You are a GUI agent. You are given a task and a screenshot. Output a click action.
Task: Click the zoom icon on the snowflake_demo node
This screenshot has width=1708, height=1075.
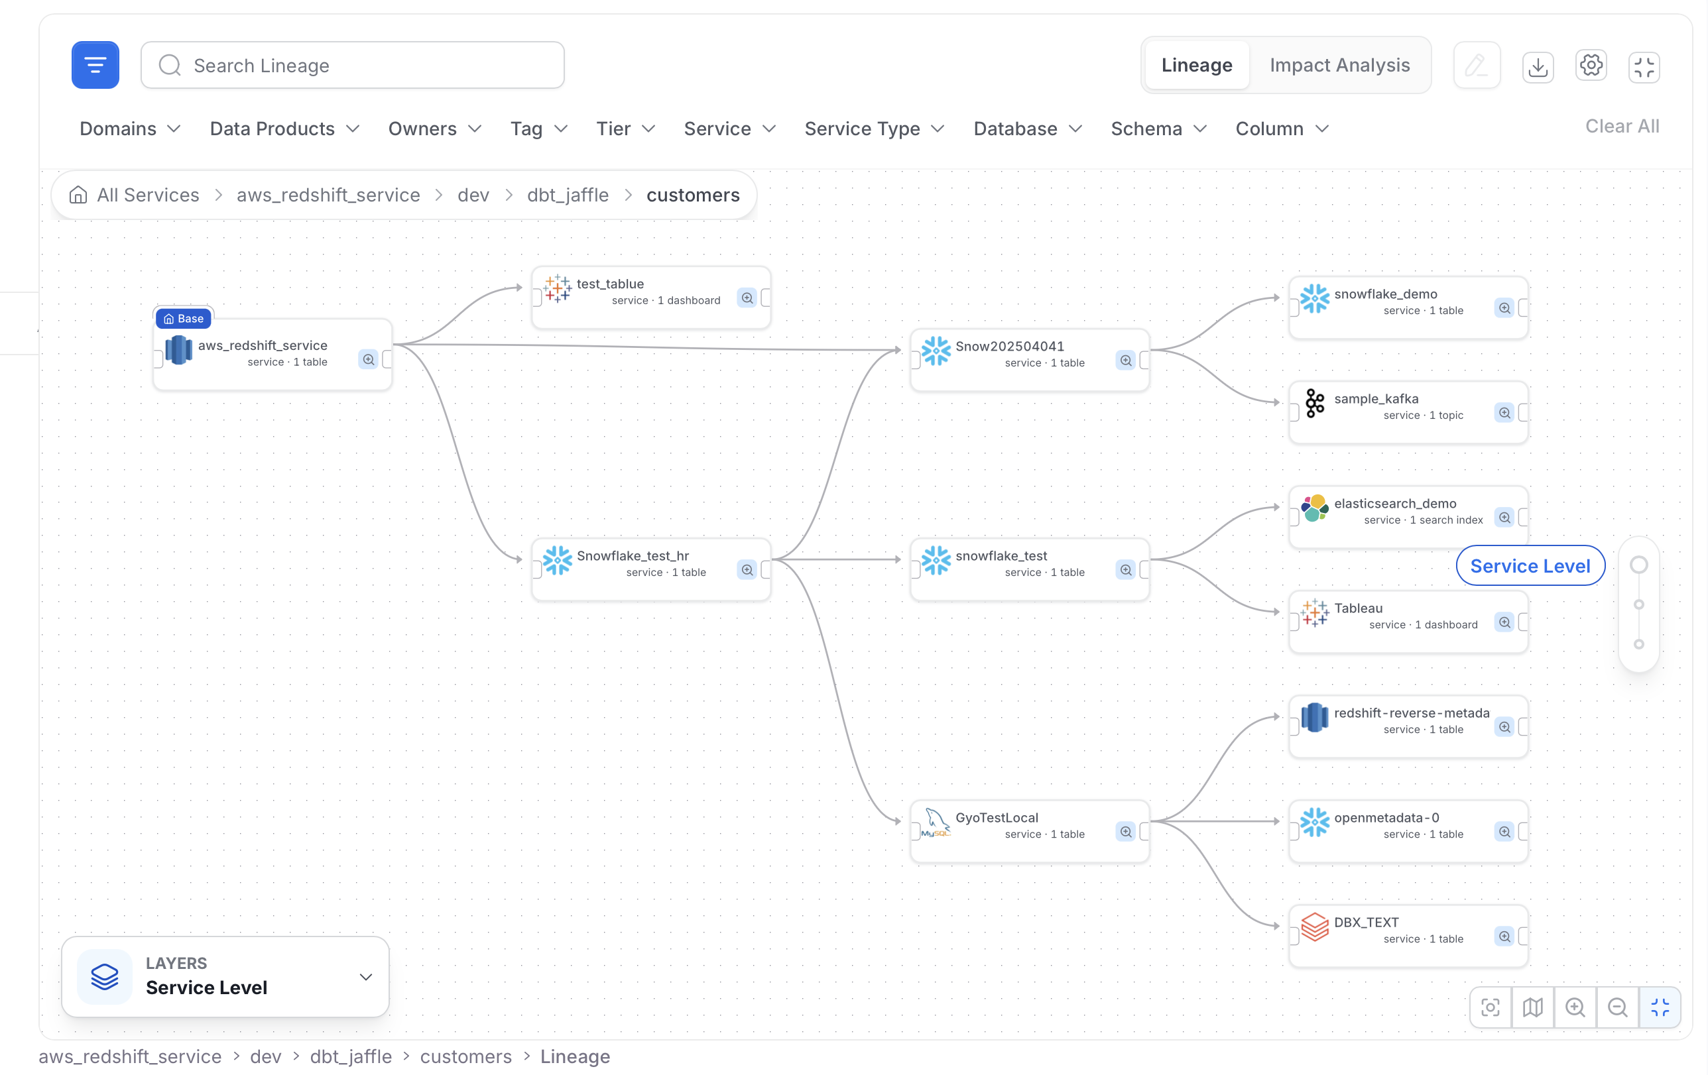point(1504,308)
